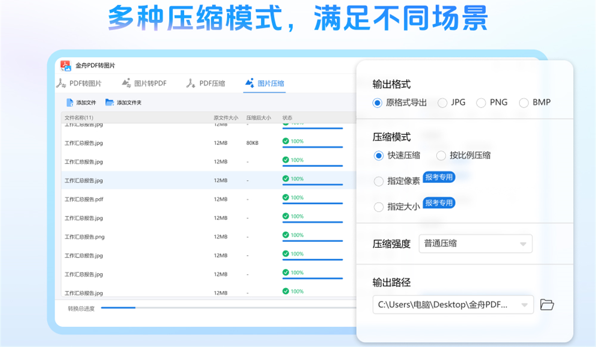Select the JPG output format radio button
596x347 pixels.
[443, 103]
